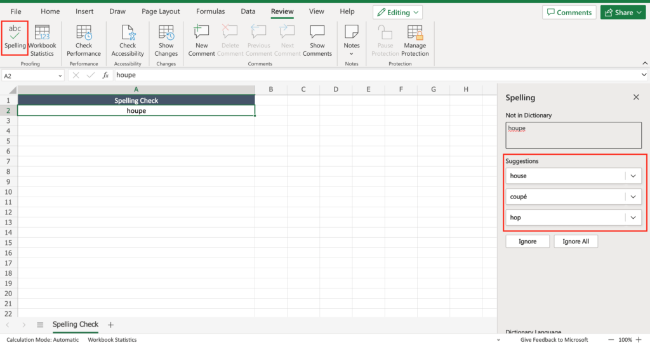Open the Share dropdown arrow
650x345 pixels.
(x=639, y=13)
